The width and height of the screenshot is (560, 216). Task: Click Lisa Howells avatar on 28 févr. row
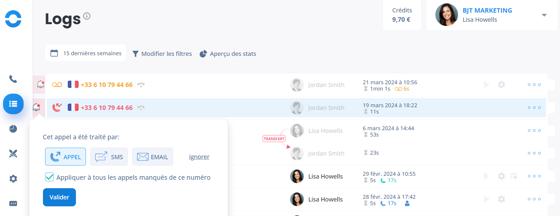coord(297,199)
